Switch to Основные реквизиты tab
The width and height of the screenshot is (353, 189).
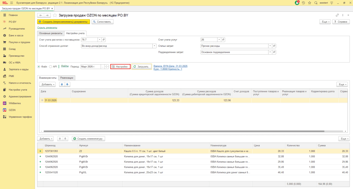pos(51,33)
